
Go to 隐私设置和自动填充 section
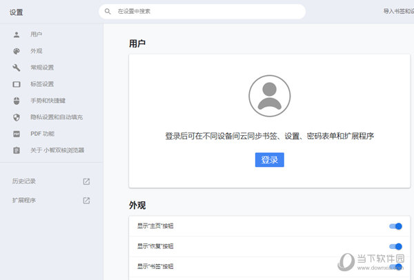click(x=57, y=117)
